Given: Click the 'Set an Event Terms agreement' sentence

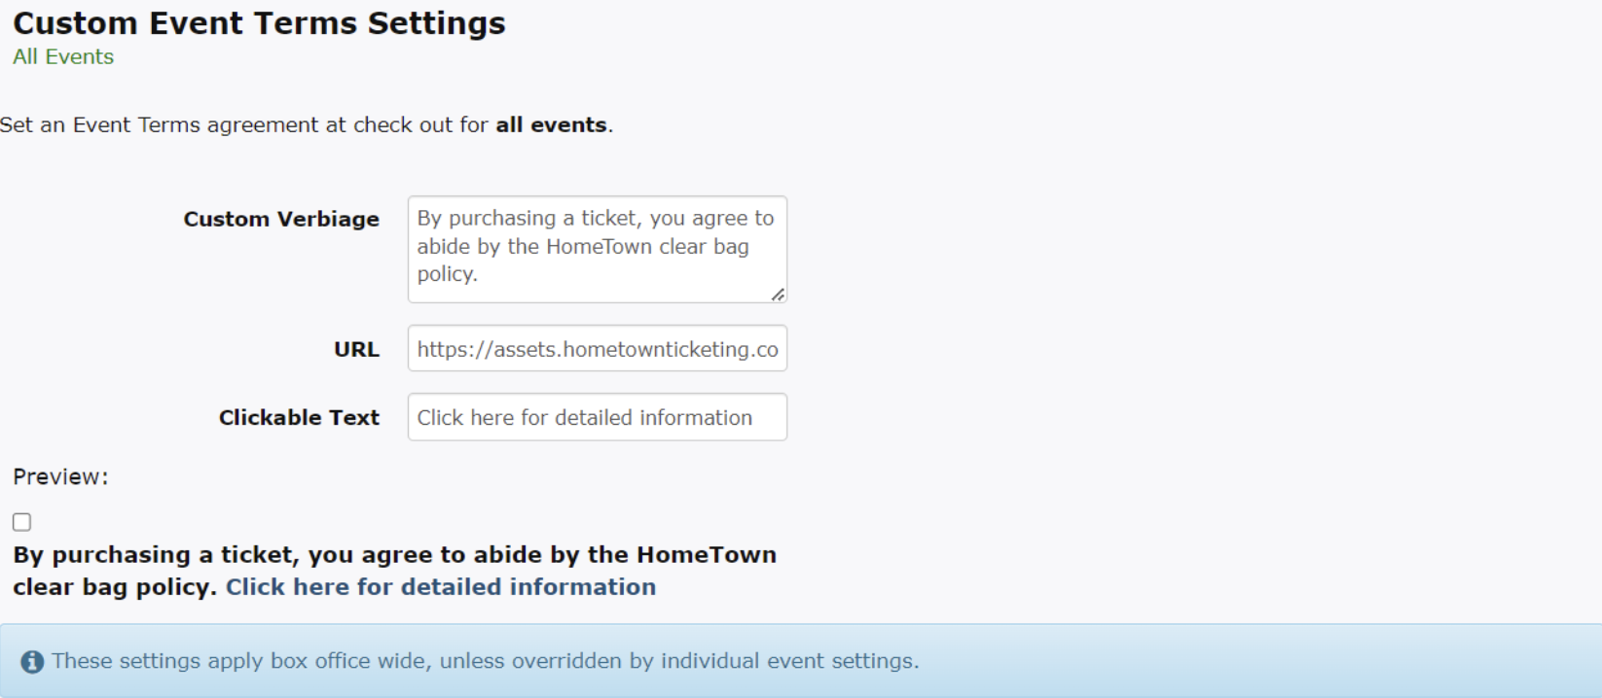Looking at the screenshot, I should tap(243, 125).
